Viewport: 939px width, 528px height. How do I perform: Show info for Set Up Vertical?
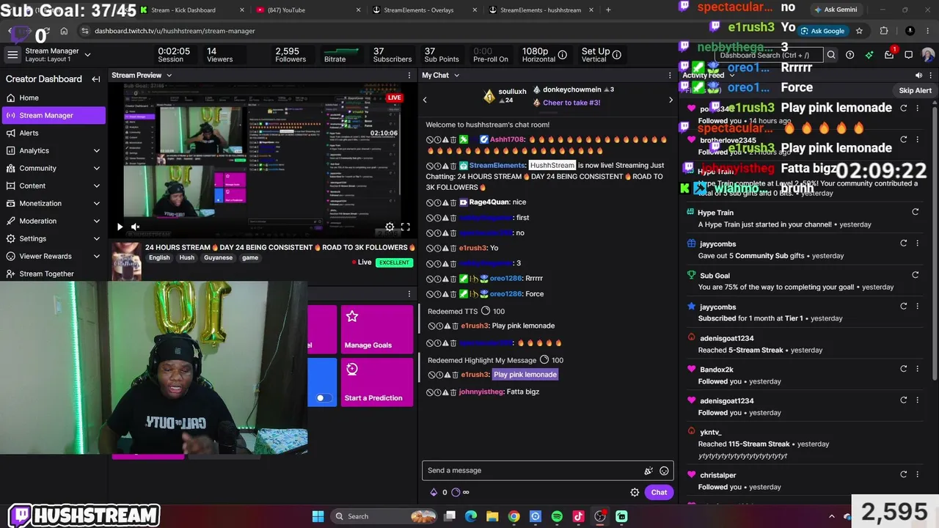[617, 55]
